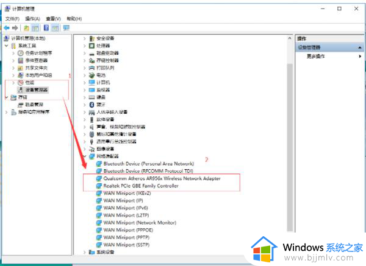The width and height of the screenshot is (366, 266).
Task: Click the forward arrow toolbar icon
Action: click(15, 28)
